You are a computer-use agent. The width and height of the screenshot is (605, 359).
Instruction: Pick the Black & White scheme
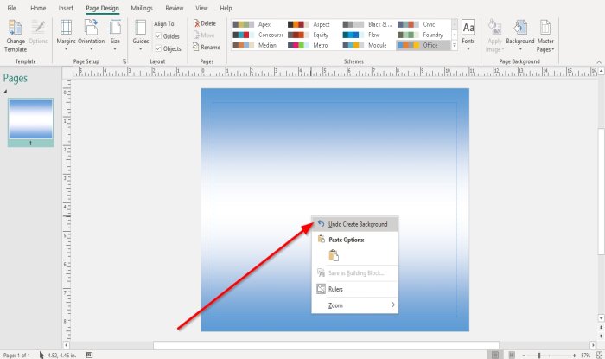367,24
